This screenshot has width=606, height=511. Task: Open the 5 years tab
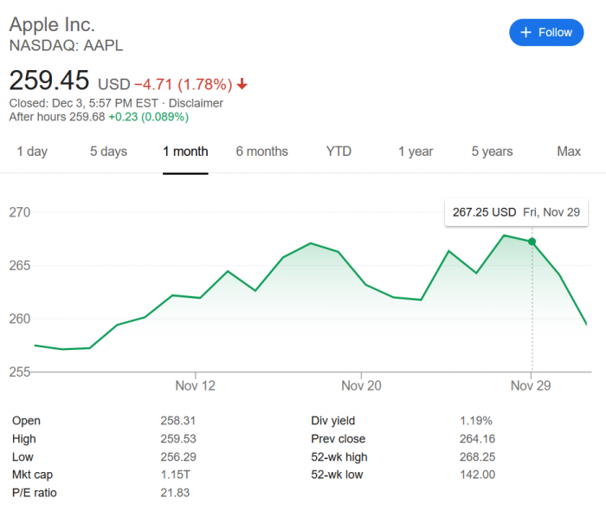[x=492, y=152]
